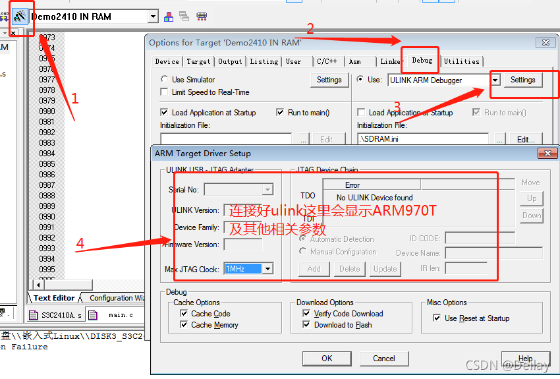The image size is (560, 379).
Task: Switch to the C/C++ tab
Action: pyautogui.click(x=327, y=61)
